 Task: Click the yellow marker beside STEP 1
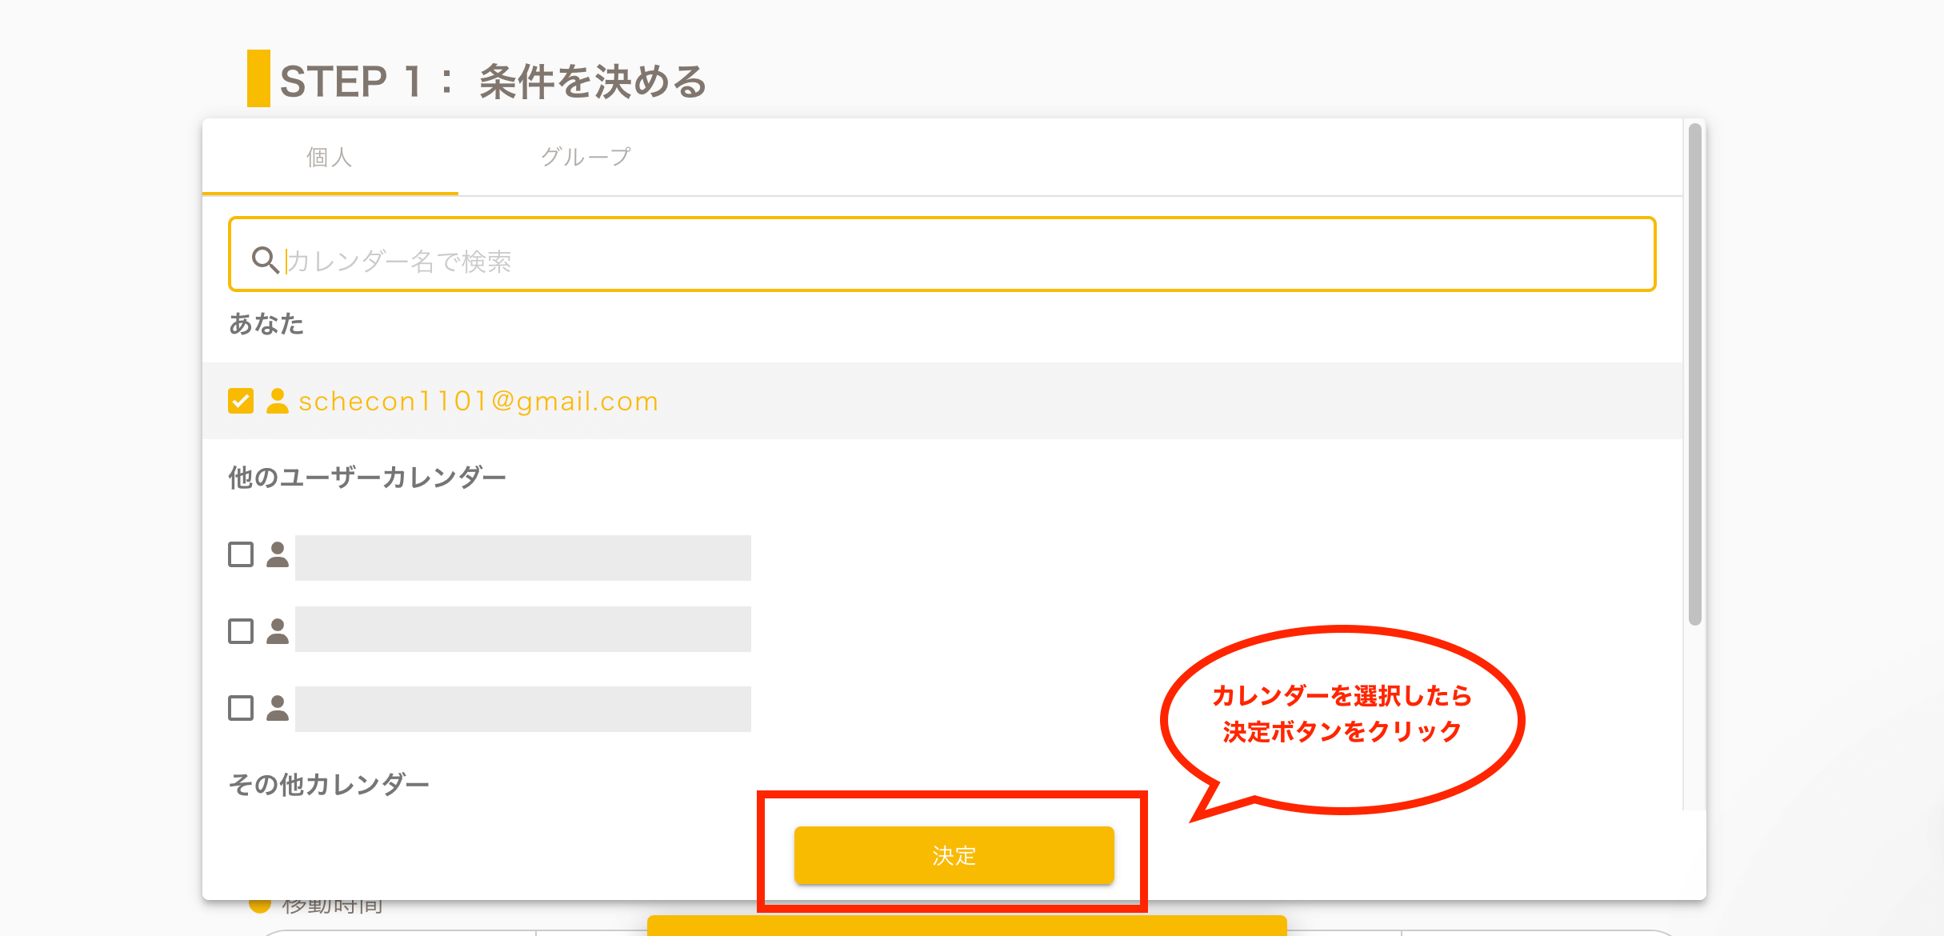[258, 78]
